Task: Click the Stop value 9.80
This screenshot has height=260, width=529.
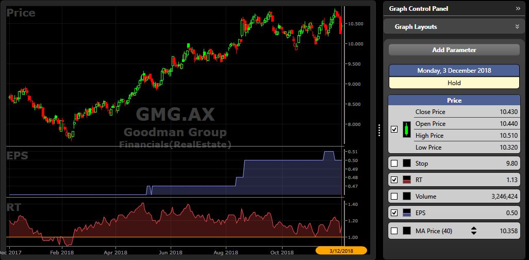Action: pos(512,164)
